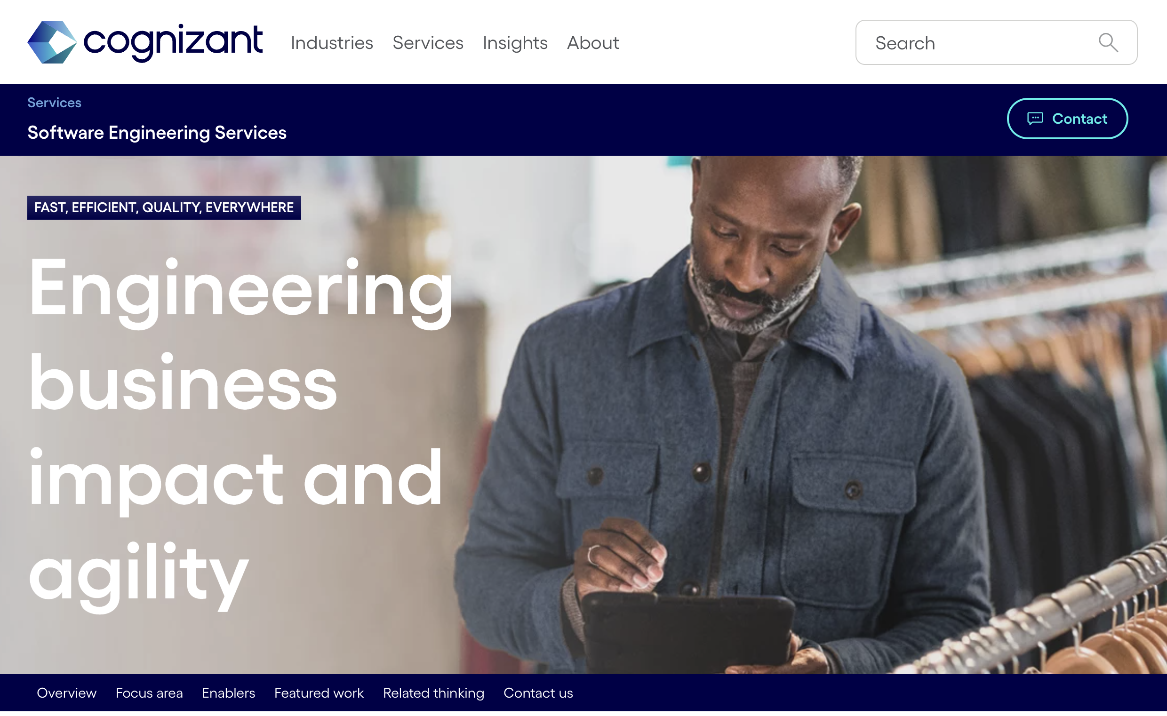
Task: Select the Enablers tab
Action: click(x=228, y=693)
